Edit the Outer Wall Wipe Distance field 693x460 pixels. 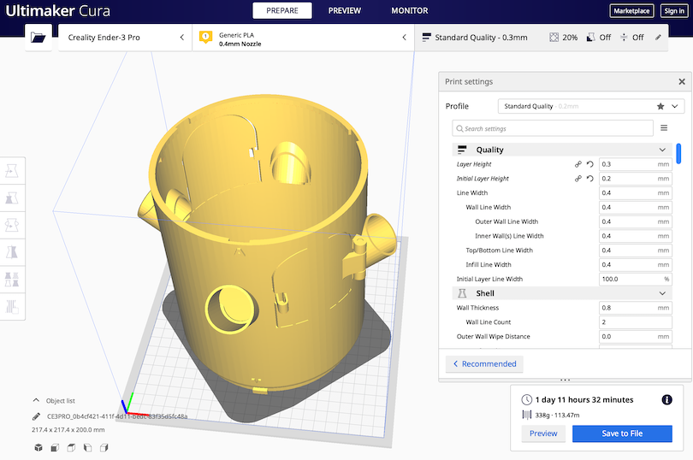[635, 337]
